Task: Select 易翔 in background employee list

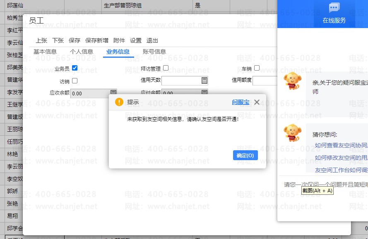Action: (x=12, y=216)
